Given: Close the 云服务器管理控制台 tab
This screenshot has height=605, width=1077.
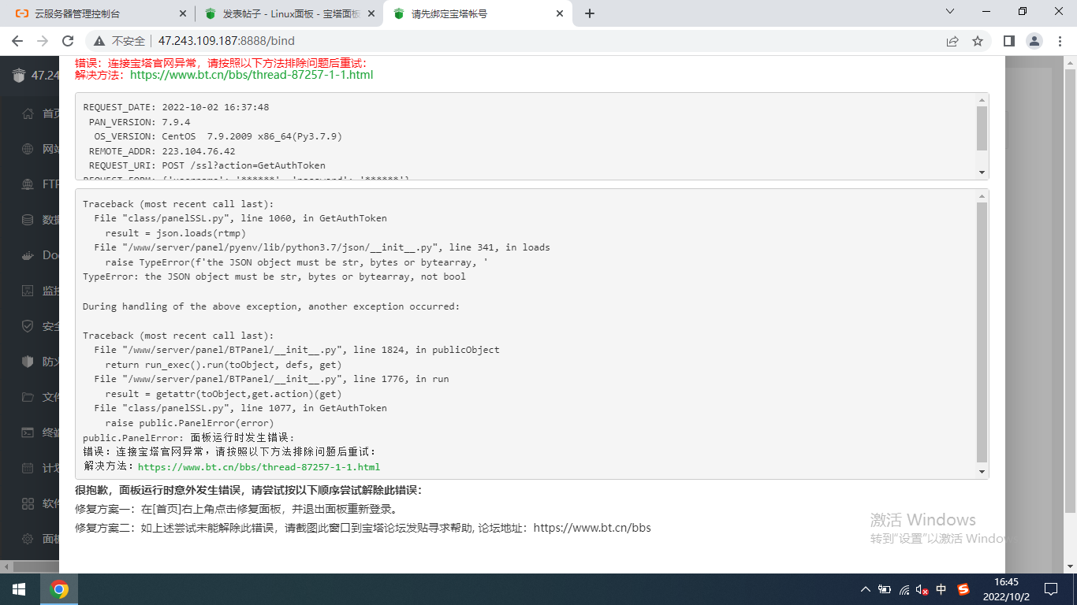Looking at the screenshot, I should 182,13.
